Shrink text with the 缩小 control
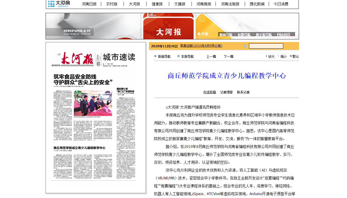This screenshot has height=198, width=347. 283,56
